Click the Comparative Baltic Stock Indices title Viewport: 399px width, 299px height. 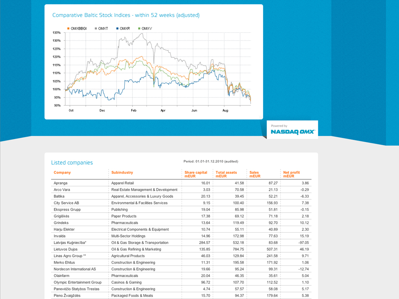pos(126,15)
